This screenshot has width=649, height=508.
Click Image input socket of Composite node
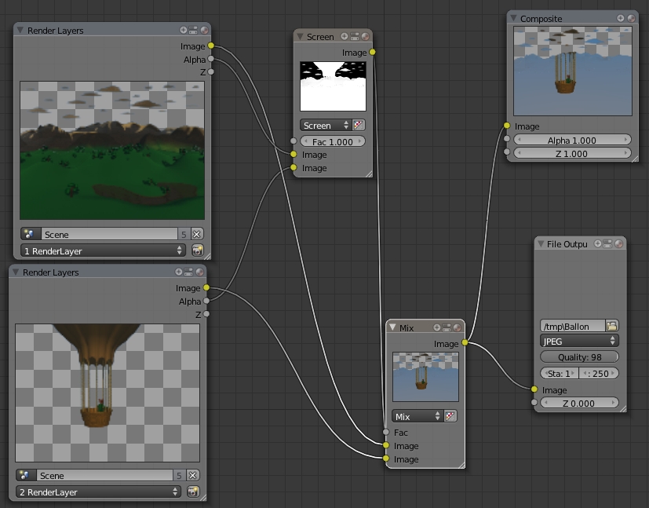click(507, 126)
